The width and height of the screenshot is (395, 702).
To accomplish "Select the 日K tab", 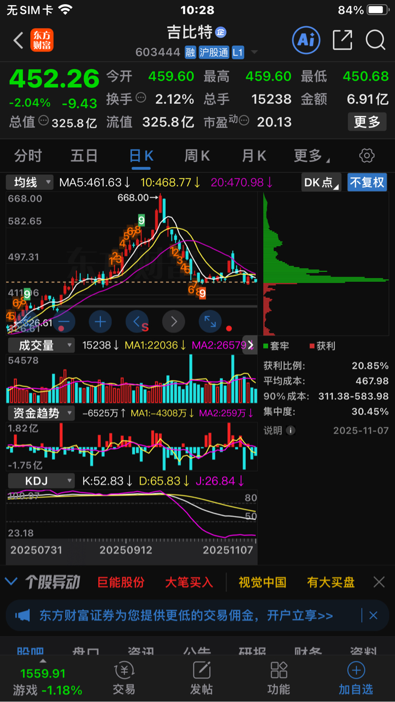I will point(141,156).
